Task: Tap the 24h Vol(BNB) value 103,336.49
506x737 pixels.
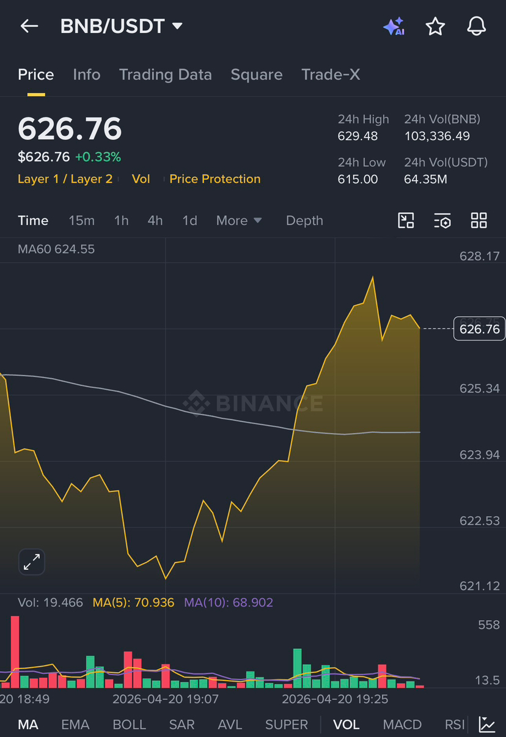Action: (437, 136)
